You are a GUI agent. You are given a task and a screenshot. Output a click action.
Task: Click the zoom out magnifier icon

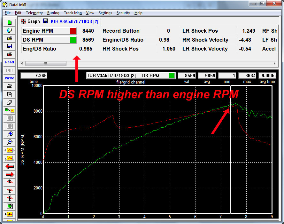pyautogui.click(x=10, y=142)
